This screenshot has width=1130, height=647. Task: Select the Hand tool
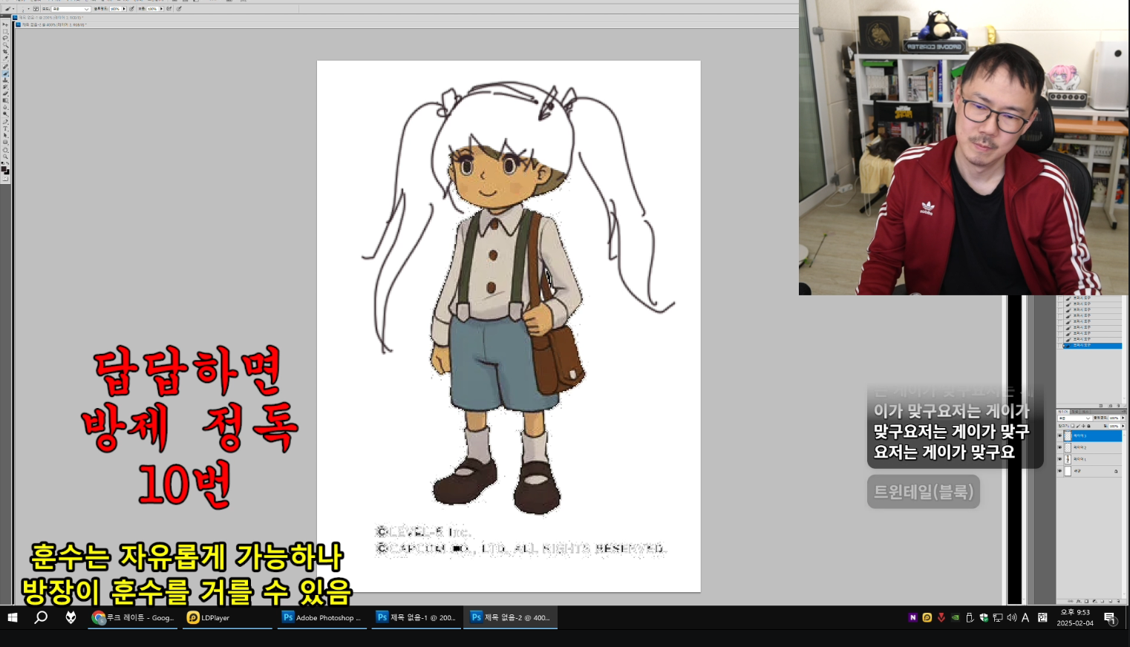coord(6,151)
